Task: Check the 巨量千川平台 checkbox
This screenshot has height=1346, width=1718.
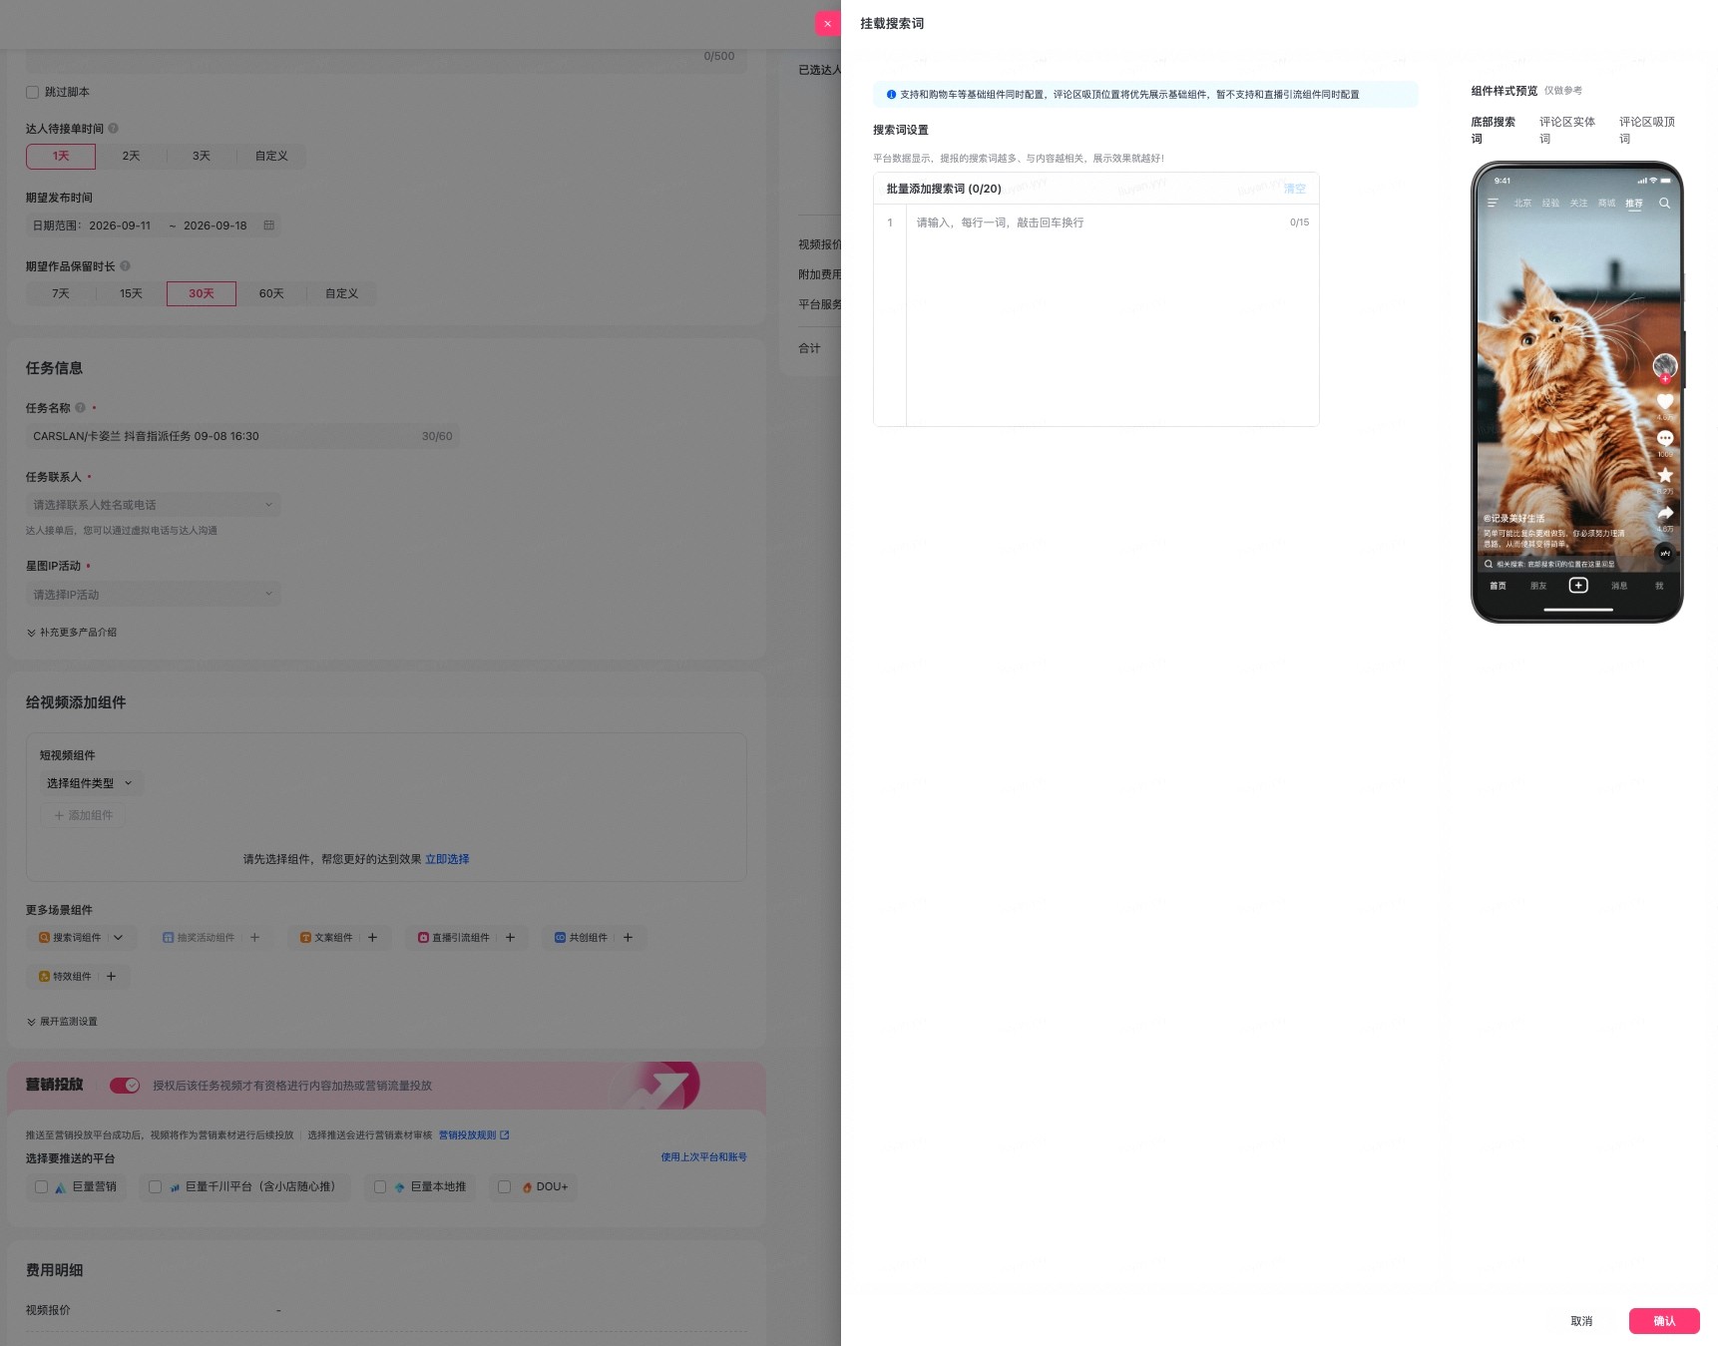Action: click(155, 1187)
